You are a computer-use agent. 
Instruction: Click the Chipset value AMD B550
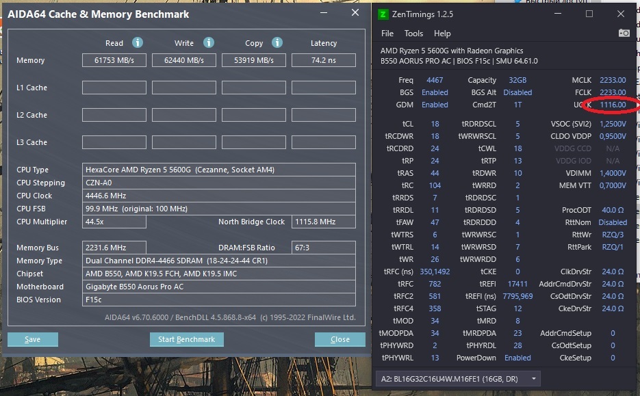pos(219,274)
